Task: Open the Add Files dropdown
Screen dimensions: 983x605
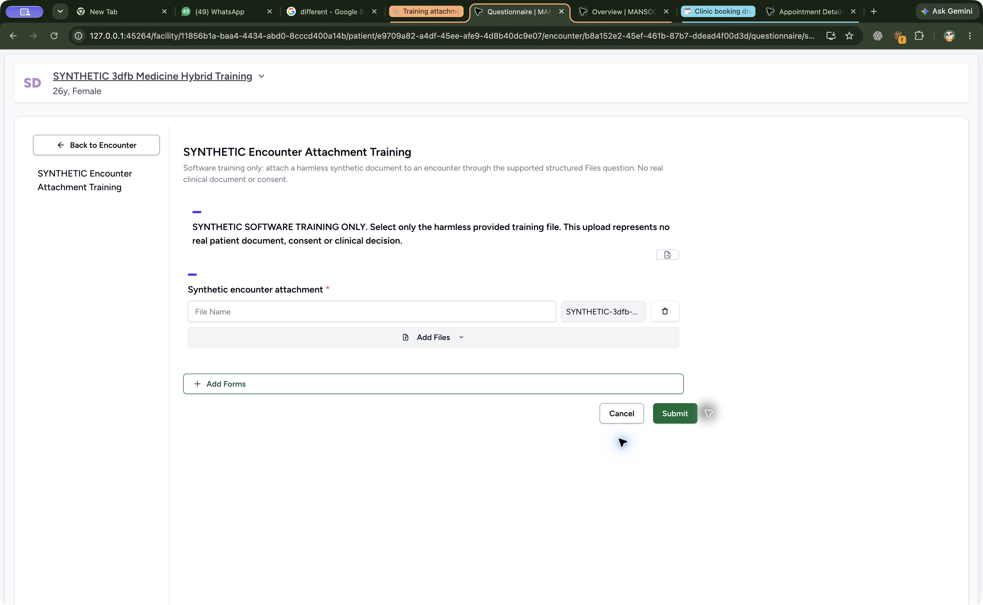Action: (433, 337)
